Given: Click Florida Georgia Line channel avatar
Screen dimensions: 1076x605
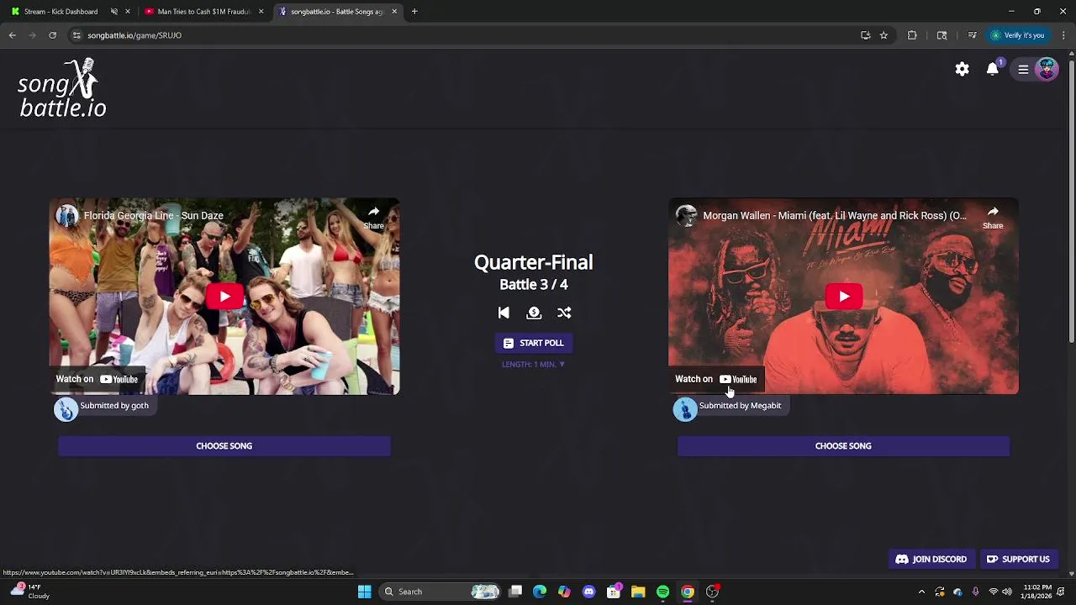Looking at the screenshot, I should pos(67,216).
